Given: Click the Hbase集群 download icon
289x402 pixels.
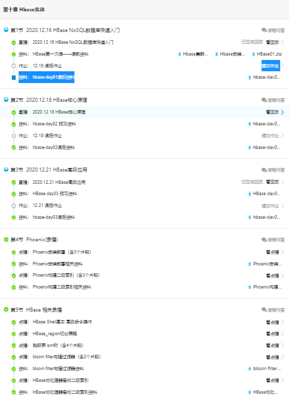Looking at the screenshot, I should tap(180, 54).
